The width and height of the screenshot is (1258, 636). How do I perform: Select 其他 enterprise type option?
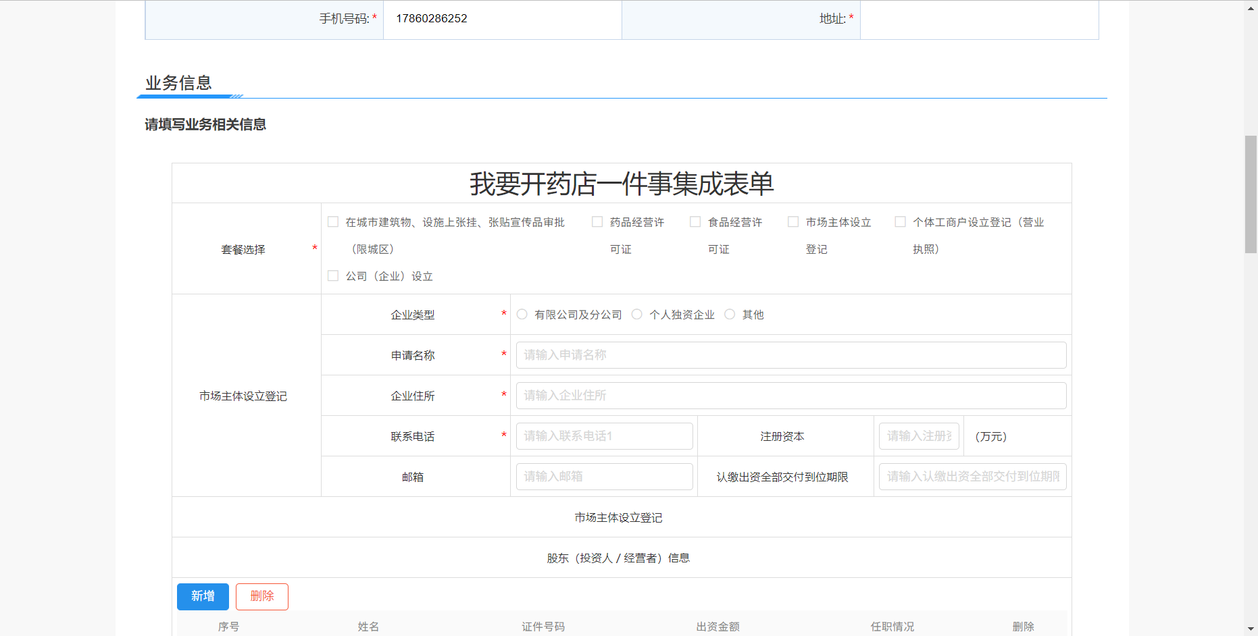coord(730,315)
